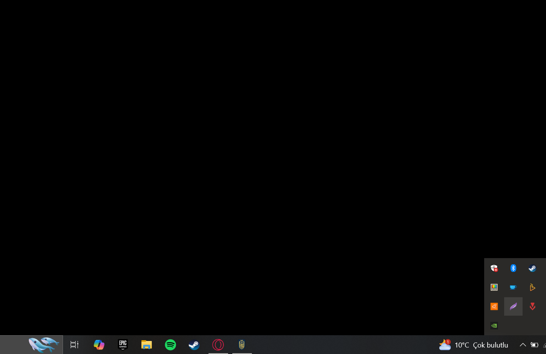Click the battery charging status icon
The width and height of the screenshot is (546, 354).
534,345
